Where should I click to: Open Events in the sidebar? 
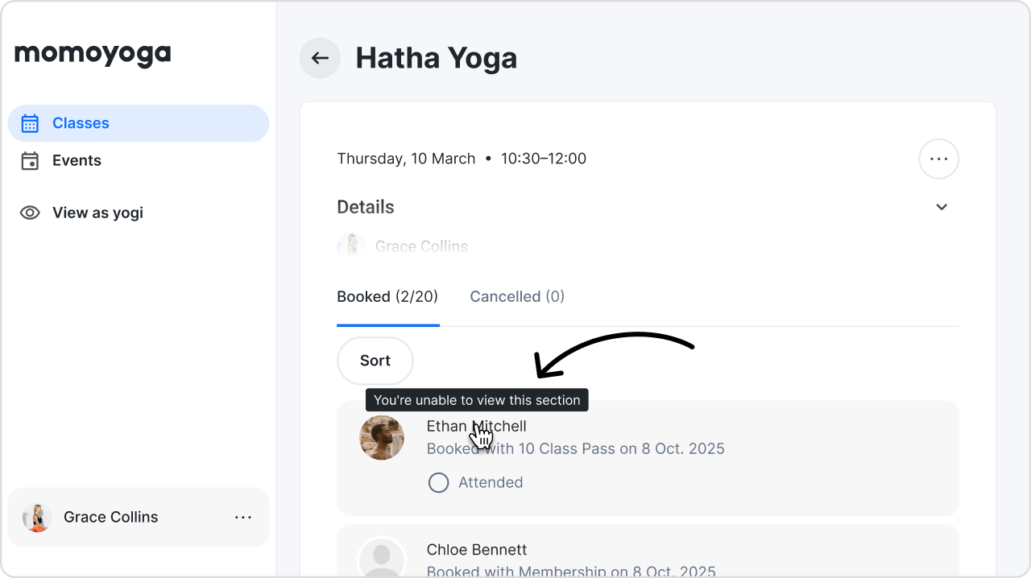[77, 161]
